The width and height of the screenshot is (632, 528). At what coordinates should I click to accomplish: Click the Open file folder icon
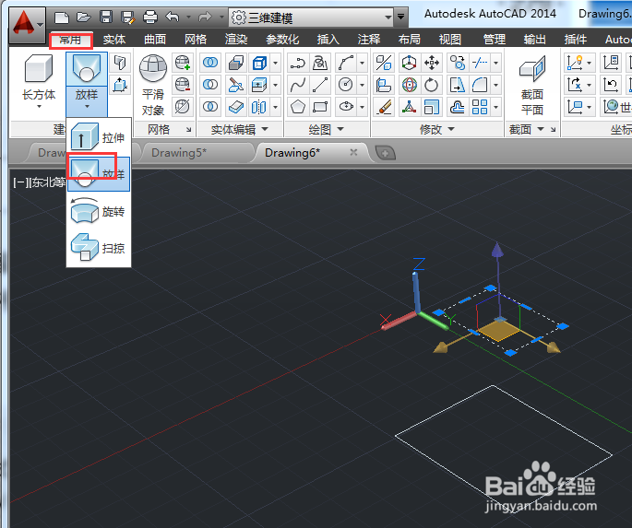click(83, 18)
